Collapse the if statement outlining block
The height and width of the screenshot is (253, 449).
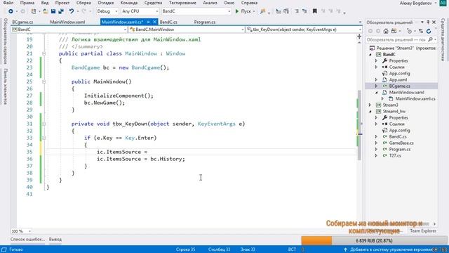coord(43,138)
